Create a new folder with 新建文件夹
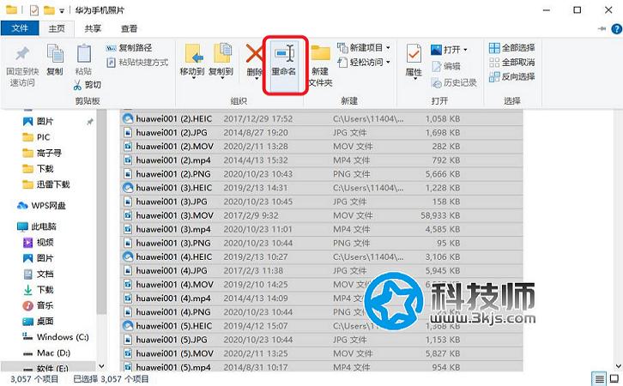 click(x=320, y=63)
